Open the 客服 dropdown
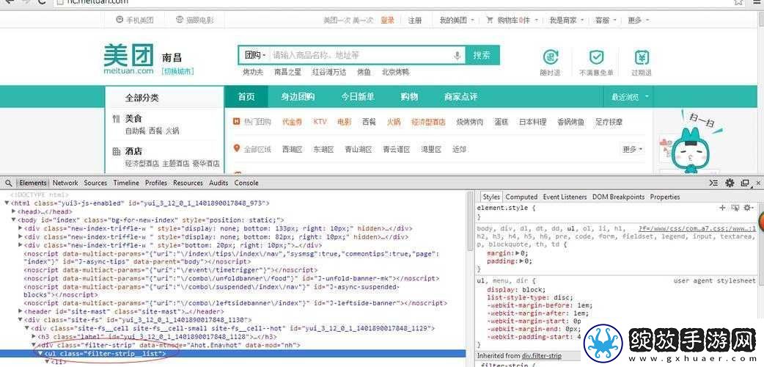Image resolution: width=764 pixels, height=367 pixels. tap(606, 21)
